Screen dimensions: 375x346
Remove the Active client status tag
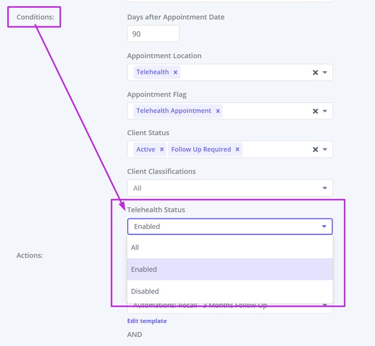point(162,149)
